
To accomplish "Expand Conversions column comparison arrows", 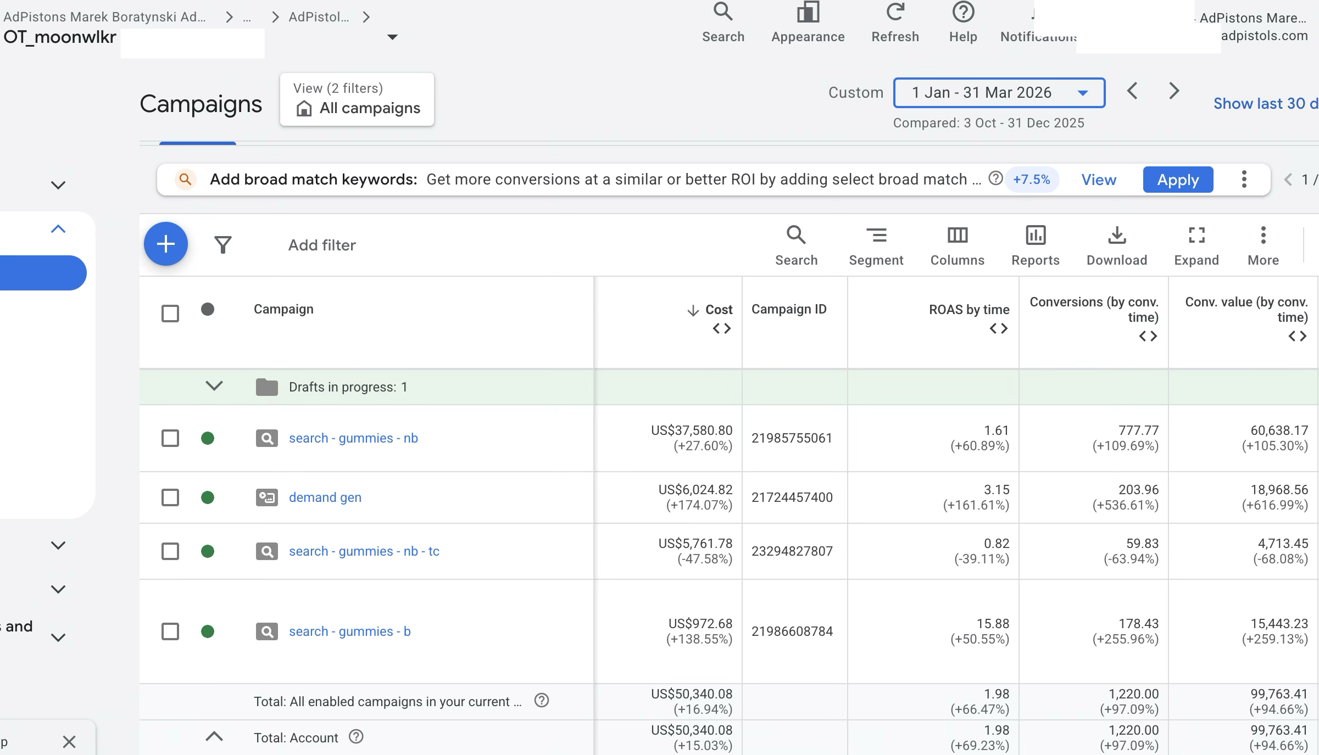I will [1148, 336].
